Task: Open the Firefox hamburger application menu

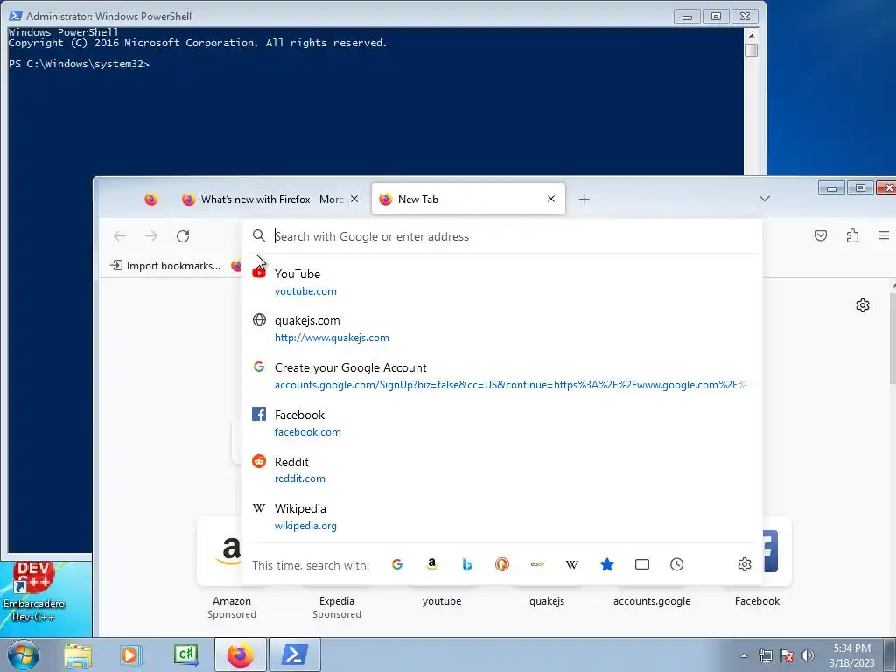Action: [x=884, y=235]
